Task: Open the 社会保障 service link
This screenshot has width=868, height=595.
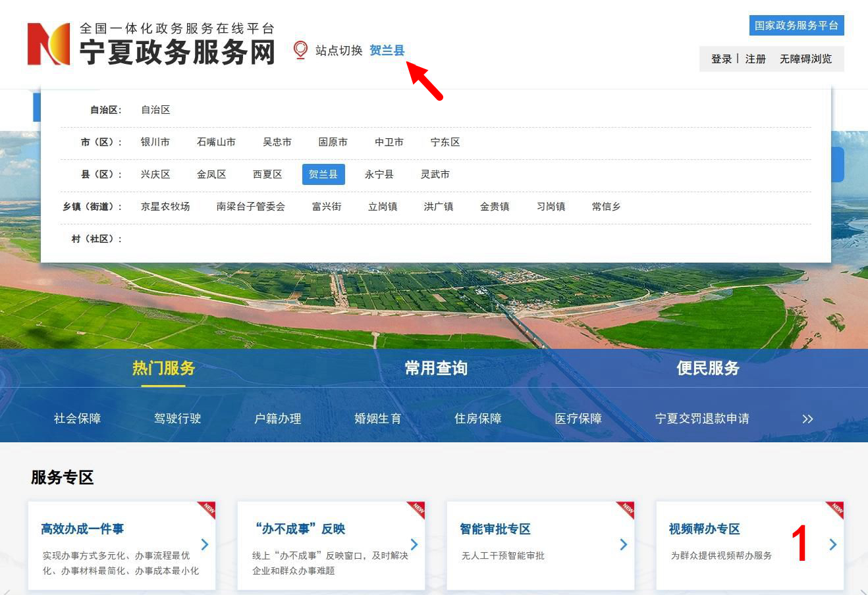Action: click(x=77, y=419)
